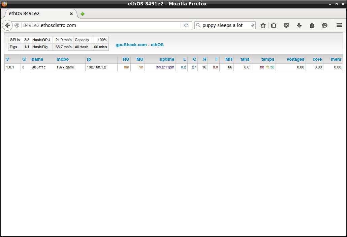The height and width of the screenshot is (237, 347).
Task: Reload the page with the refresh icon
Action: pyautogui.click(x=186, y=25)
